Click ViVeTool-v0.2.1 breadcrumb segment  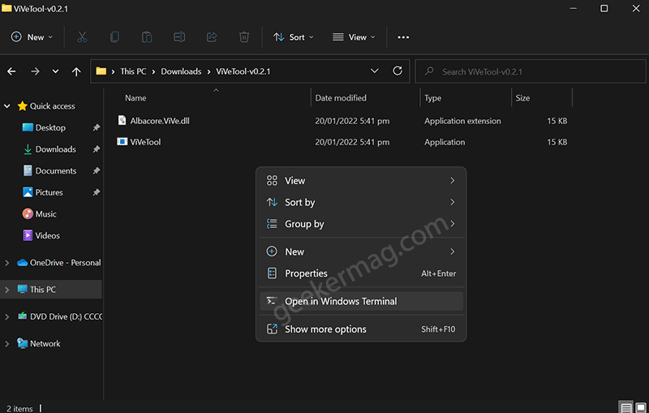coord(243,71)
